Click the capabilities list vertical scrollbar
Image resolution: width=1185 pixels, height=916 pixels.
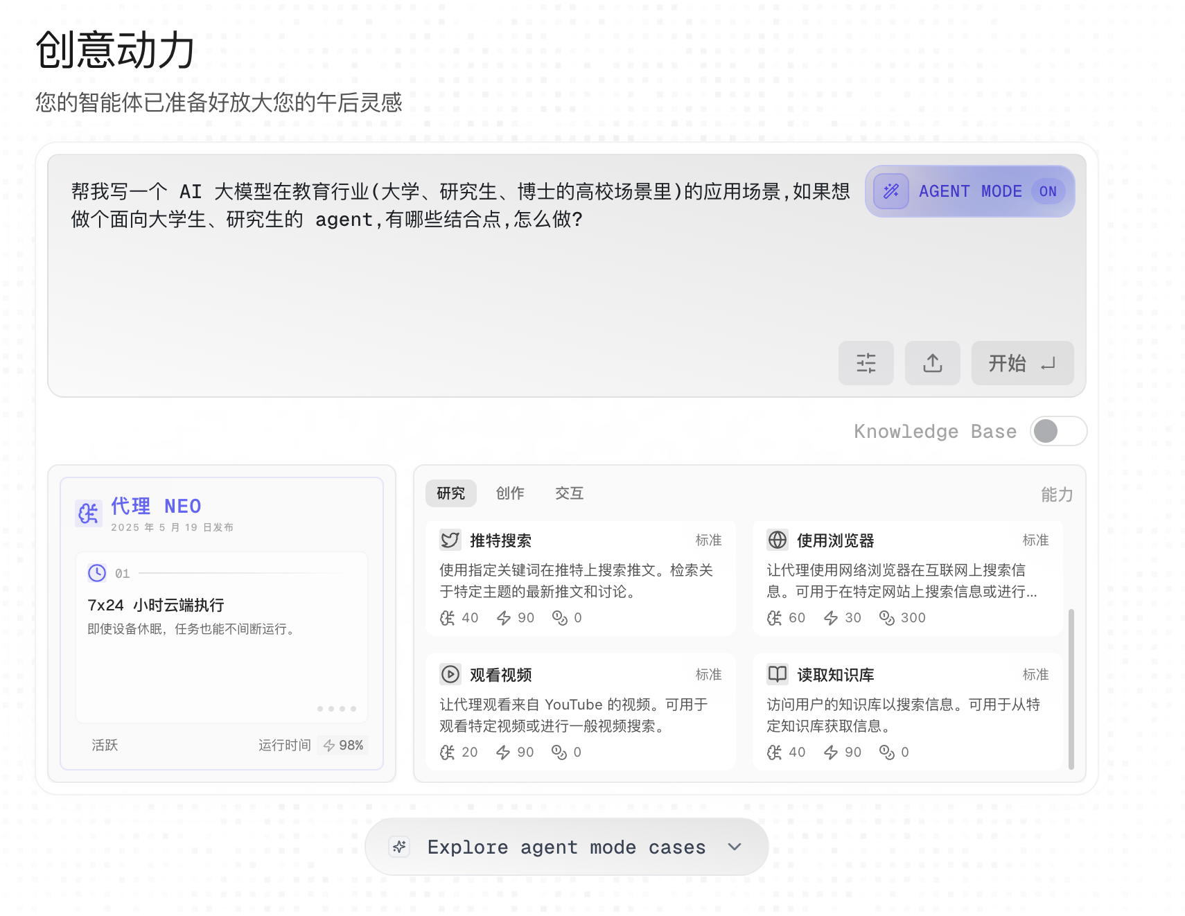[x=1071, y=689]
